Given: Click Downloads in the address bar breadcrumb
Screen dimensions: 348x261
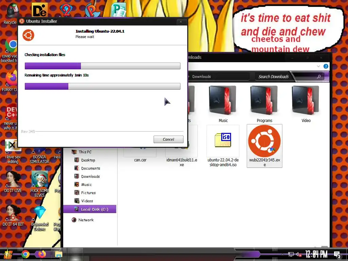Looking at the screenshot, I should 202,76.
